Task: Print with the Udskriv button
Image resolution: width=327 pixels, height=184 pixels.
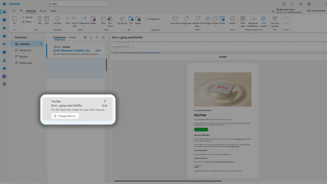Action: [x=232, y=20]
